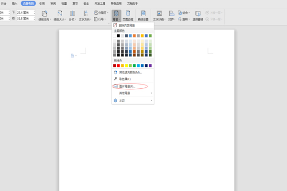This screenshot has width=287, height=191.
Task: Pick the red swatch in 标准色
Action: (119, 65)
